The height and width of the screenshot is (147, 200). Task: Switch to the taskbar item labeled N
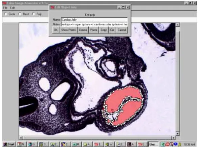pyautogui.click(x=21, y=144)
